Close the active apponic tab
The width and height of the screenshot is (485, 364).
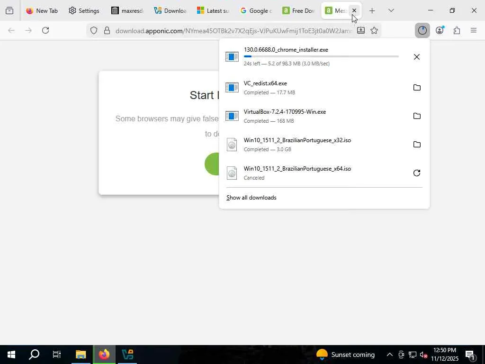point(354,10)
